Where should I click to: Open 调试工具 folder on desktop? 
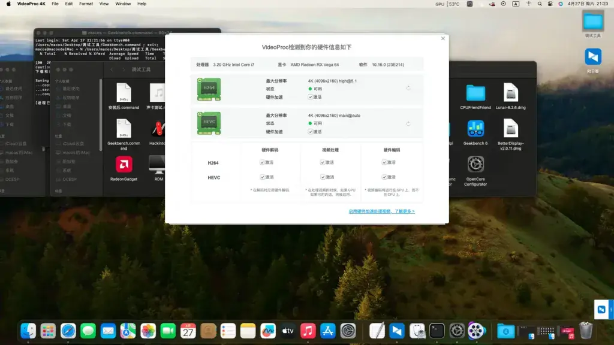[x=593, y=24]
